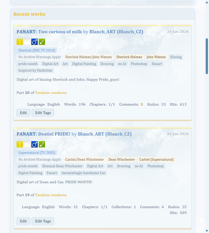209x233 pixels.
Task: Open the Bisexual Dean Winchester tag
Action: (62, 166)
